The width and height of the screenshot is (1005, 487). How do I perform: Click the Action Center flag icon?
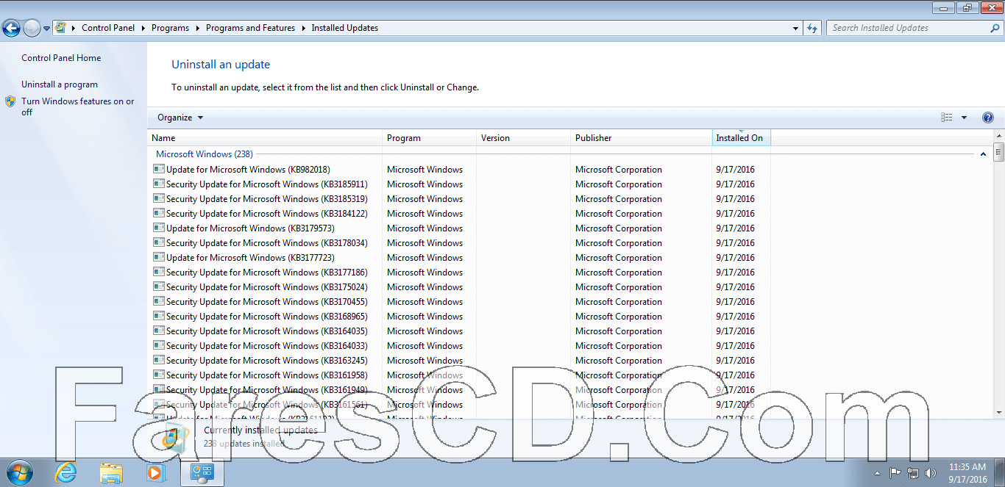[x=895, y=473]
